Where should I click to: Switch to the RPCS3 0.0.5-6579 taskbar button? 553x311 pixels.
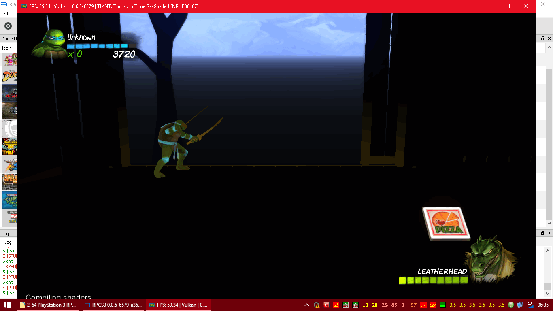tap(113, 305)
